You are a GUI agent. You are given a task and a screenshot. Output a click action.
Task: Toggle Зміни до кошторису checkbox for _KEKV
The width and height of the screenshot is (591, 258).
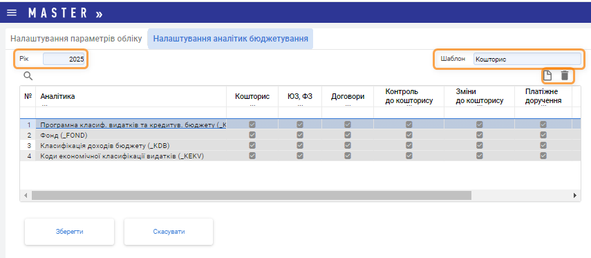480,156
